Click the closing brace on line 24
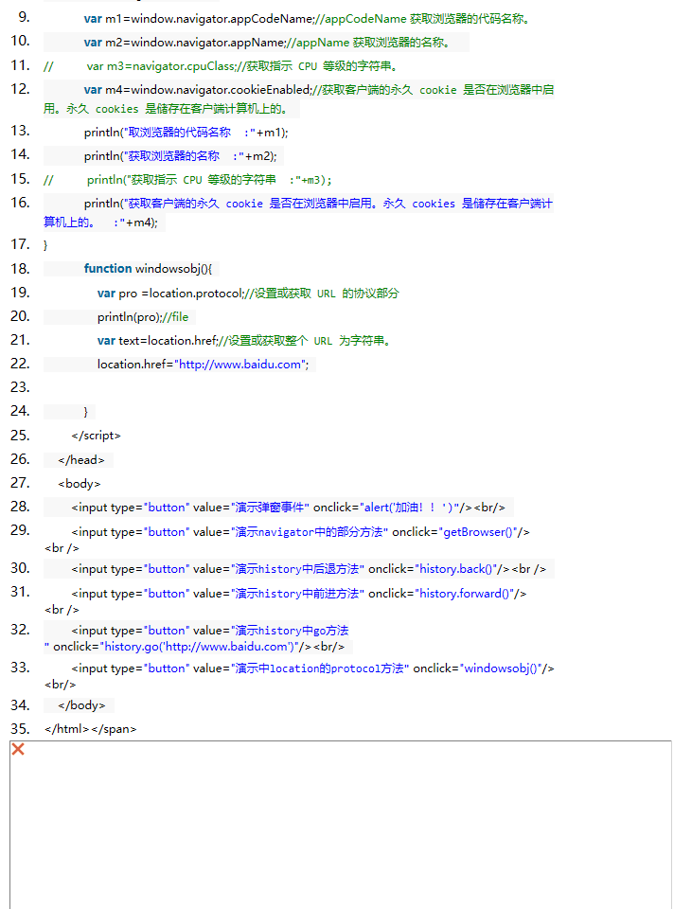 pos(86,412)
